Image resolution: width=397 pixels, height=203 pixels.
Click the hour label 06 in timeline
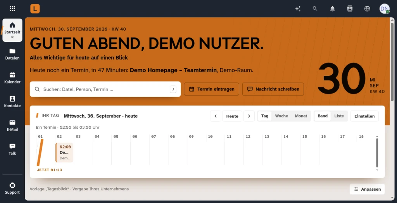tap(135, 136)
